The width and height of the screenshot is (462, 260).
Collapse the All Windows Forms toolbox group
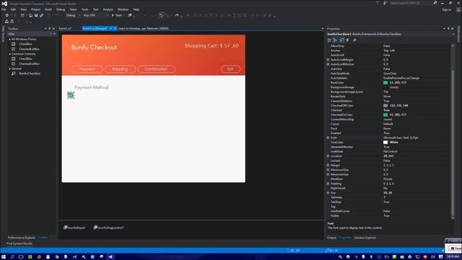[9, 39]
